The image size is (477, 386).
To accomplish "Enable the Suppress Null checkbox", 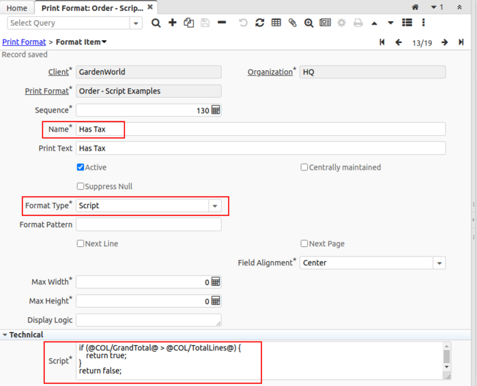I will point(81,186).
